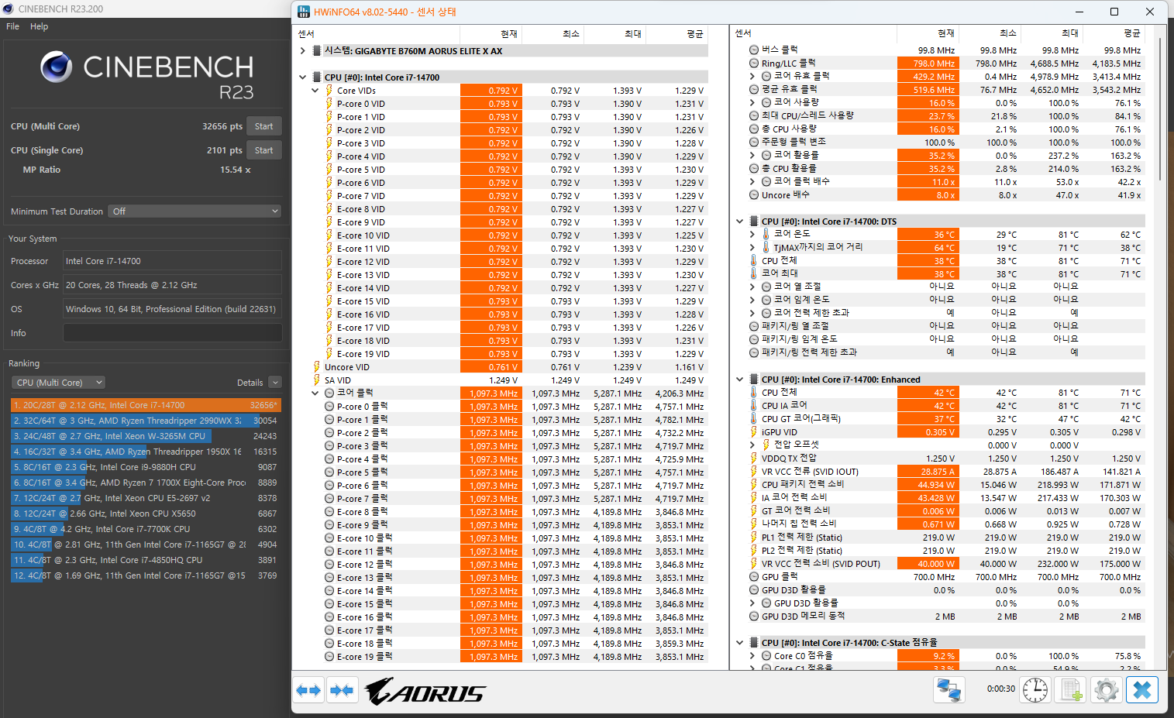Click the right pane 센서 column header

pyautogui.click(x=814, y=33)
